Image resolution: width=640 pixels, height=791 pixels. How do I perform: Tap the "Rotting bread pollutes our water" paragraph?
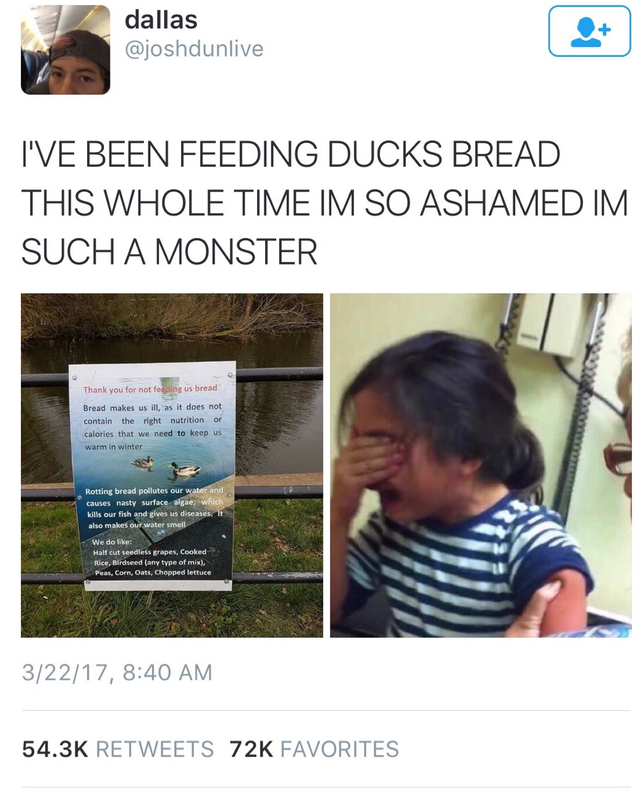(x=154, y=508)
